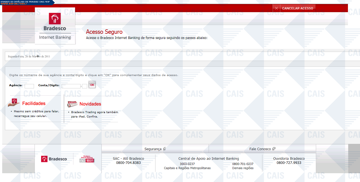Switch to the Segurança footer tab
The image size is (360, 182).
[x=153, y=149]
